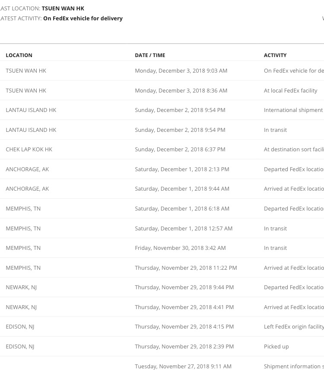Click 'In transit' in 12:57 AM Memphis row

[275, 229]
